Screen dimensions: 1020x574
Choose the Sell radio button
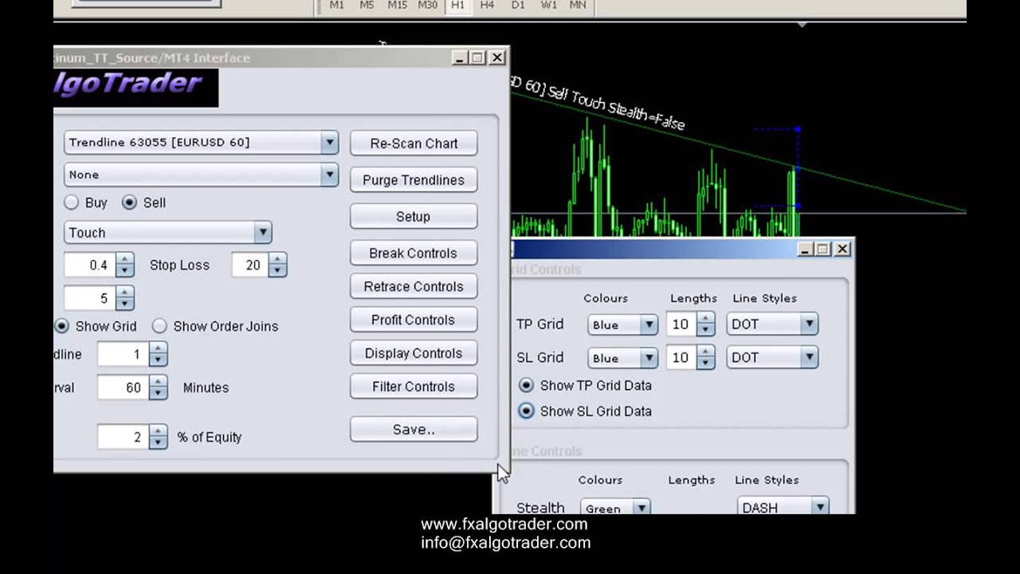coord(129,202)
